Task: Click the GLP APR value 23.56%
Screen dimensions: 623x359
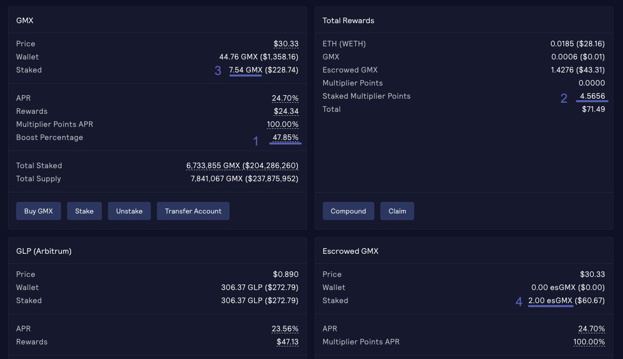Action: pyautogui.click(x=285, y=329)
